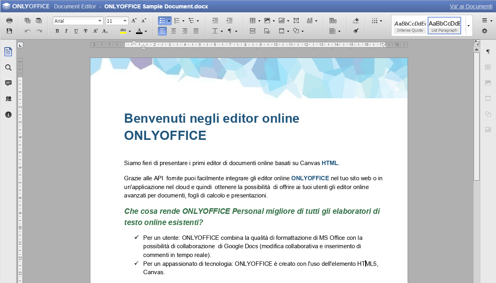The image size is (496, 283).
Task: Toggle underline formatting
Action: (x=76, y=31)
